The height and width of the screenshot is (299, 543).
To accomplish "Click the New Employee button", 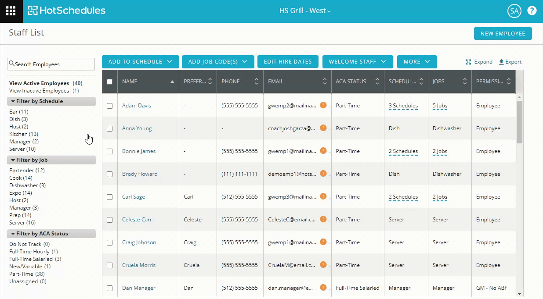I will pyautogui.click(x=503, y=34).
